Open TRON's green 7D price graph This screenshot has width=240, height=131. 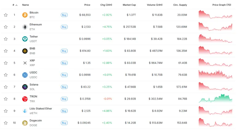[215, 98]
